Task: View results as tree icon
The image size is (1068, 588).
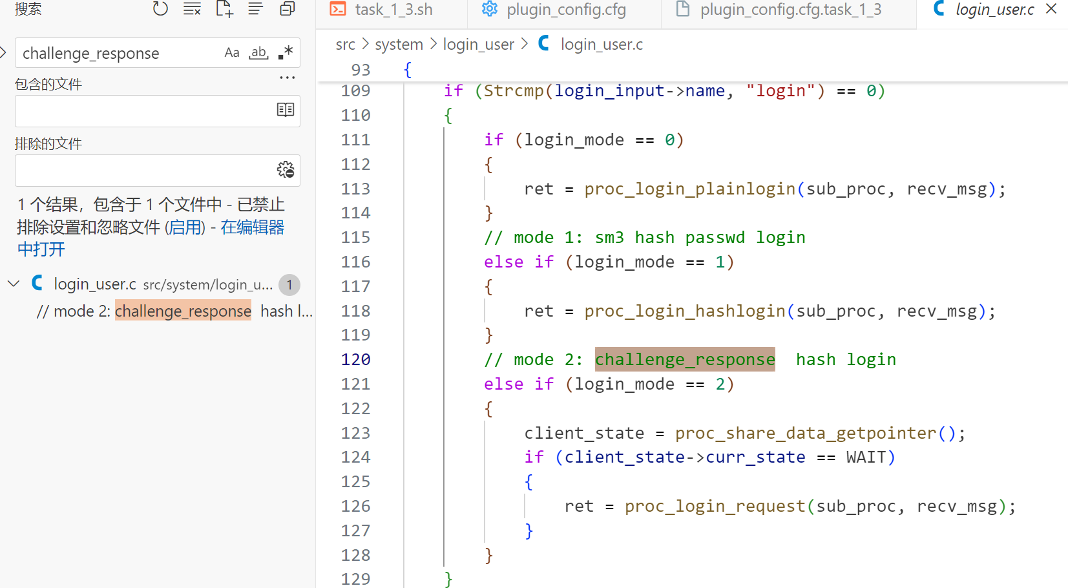Action: click(256, 9)
